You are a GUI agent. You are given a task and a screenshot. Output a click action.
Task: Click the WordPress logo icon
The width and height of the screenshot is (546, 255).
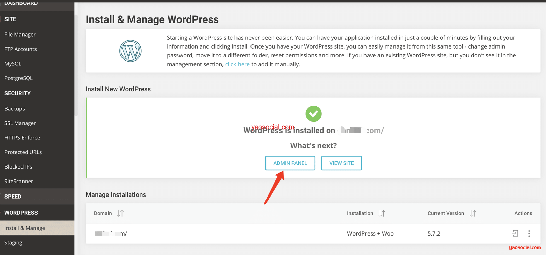tap(130, 51)
